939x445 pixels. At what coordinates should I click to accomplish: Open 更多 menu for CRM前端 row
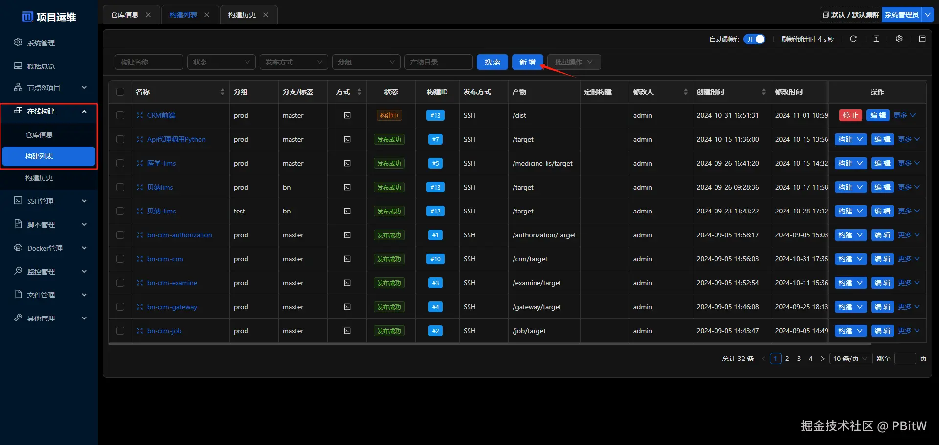pos(904,115)
